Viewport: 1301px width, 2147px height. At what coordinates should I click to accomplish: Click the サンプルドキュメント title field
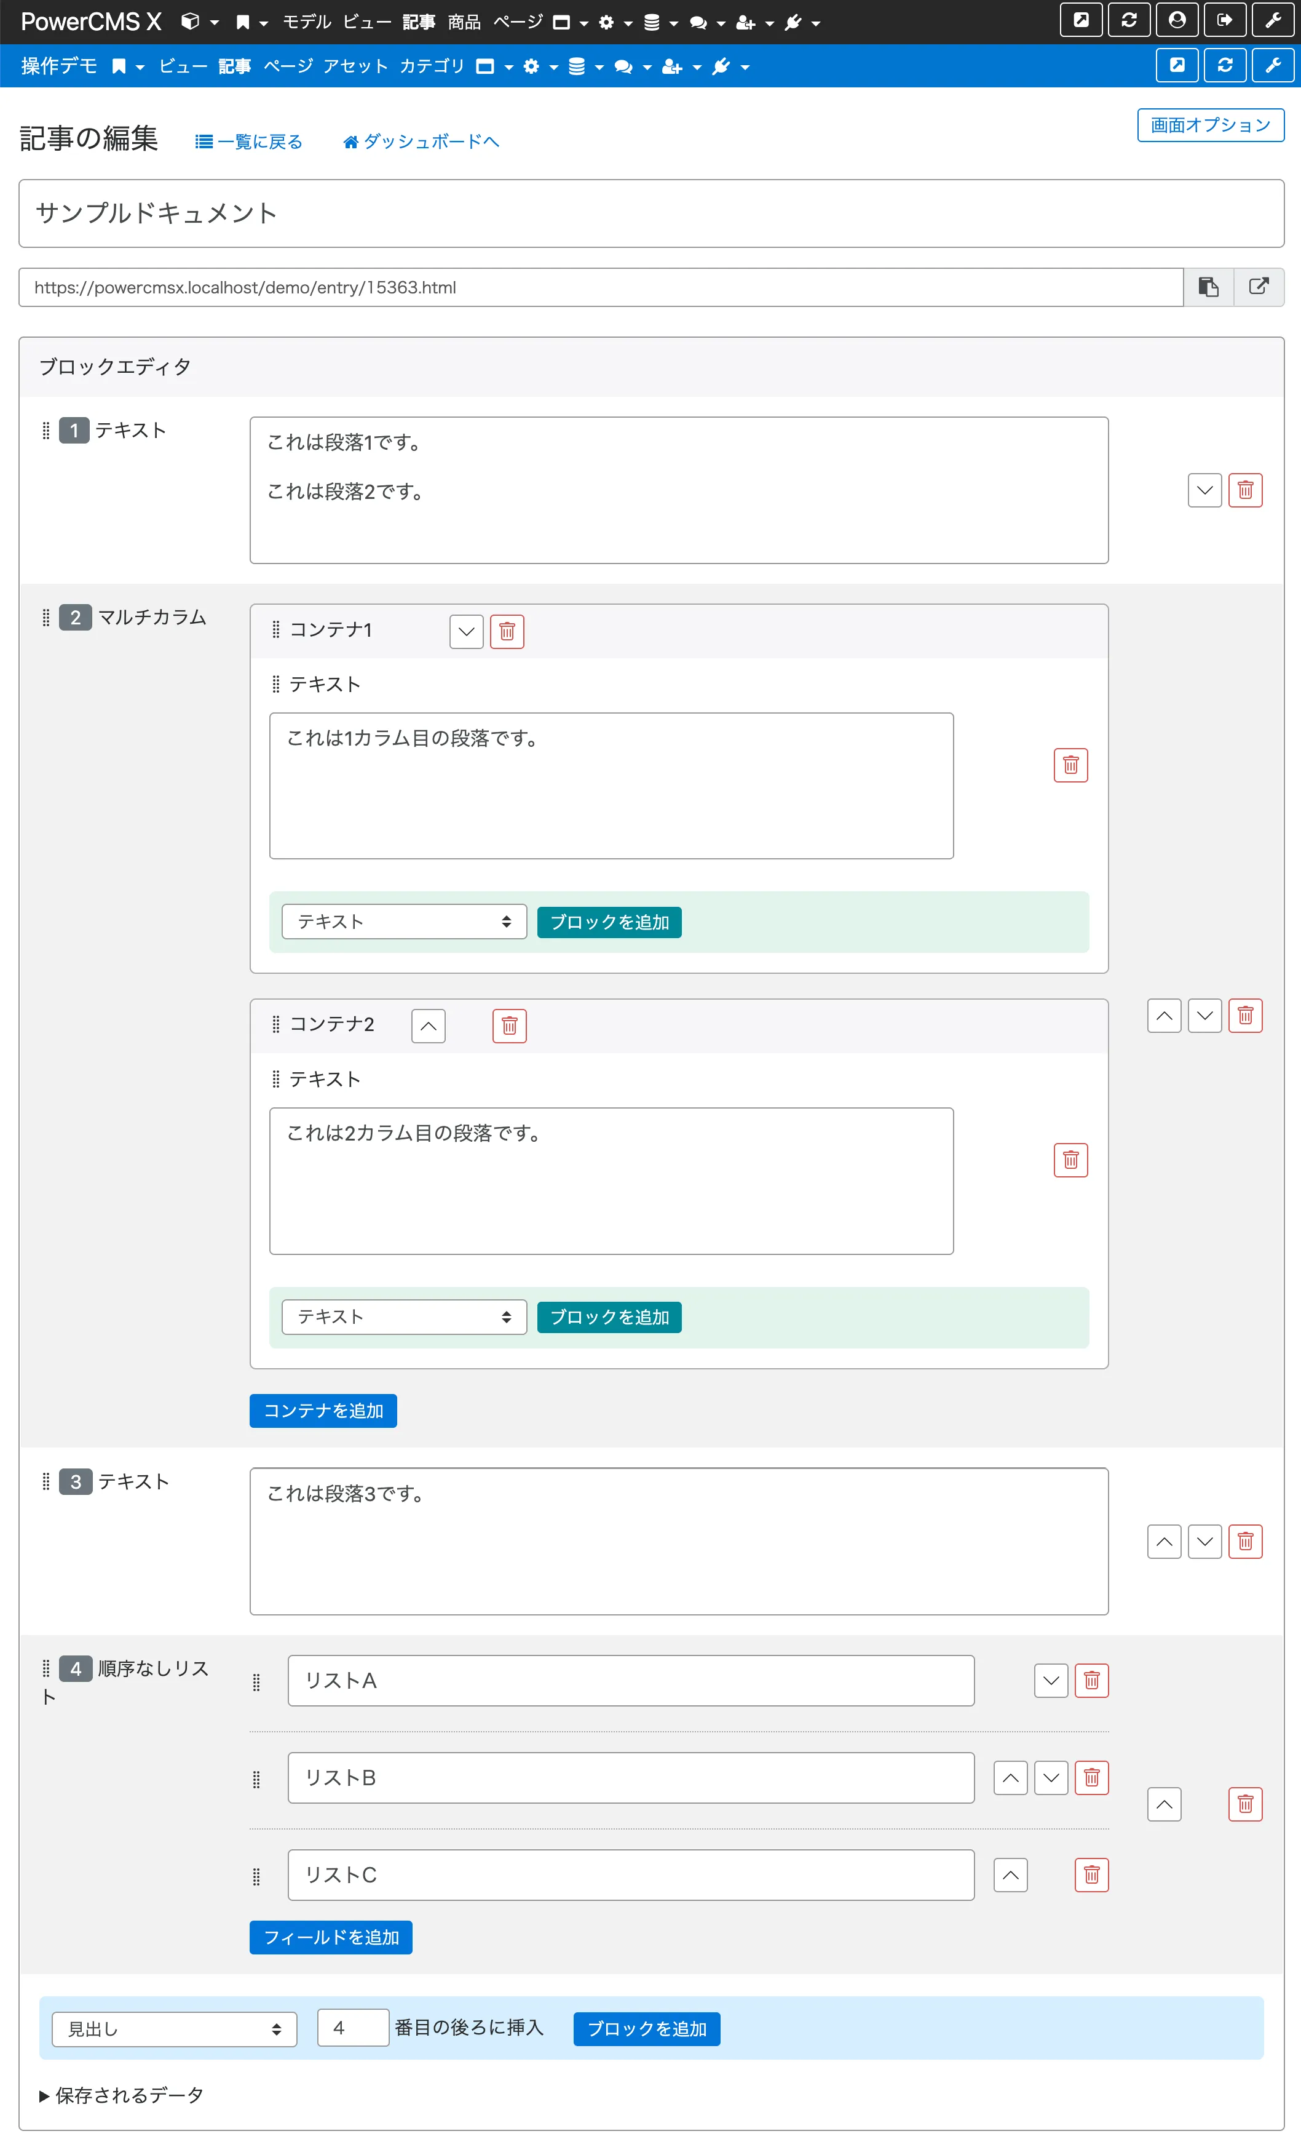(651, 213)
